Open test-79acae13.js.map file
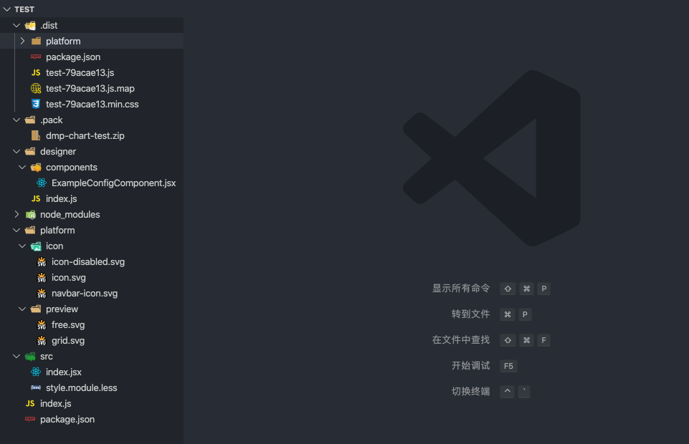 [x=90, y=89]
